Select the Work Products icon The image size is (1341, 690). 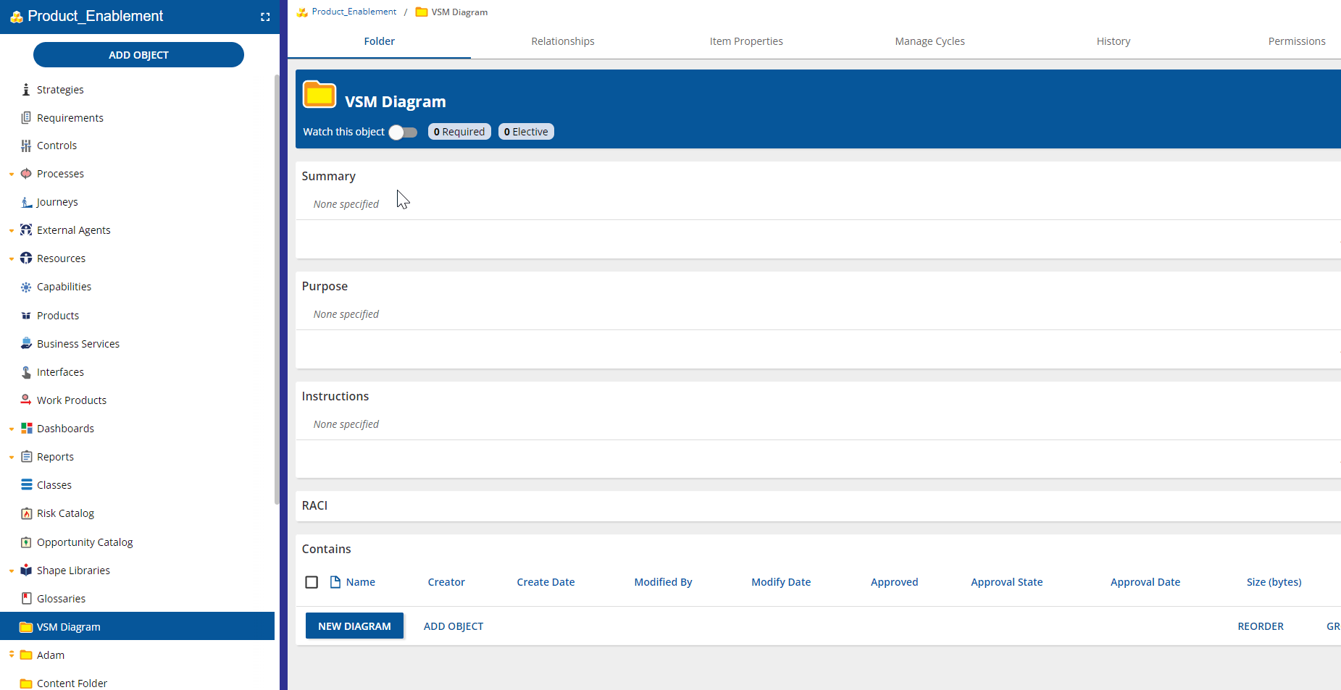coord(25,400)
